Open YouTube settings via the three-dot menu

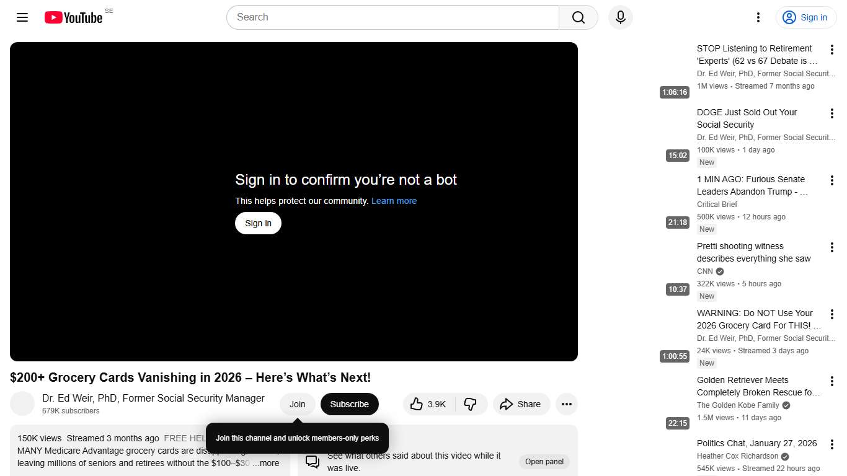(758, 17)
